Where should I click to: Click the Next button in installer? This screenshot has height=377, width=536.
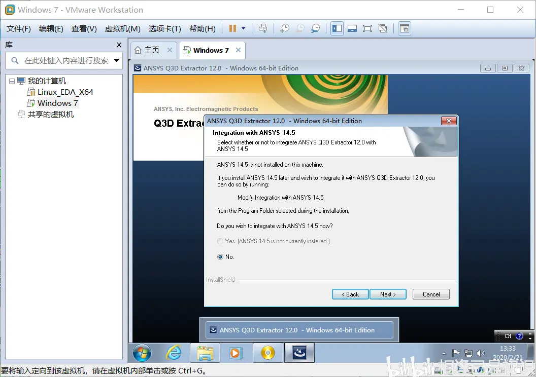point(388,294)
